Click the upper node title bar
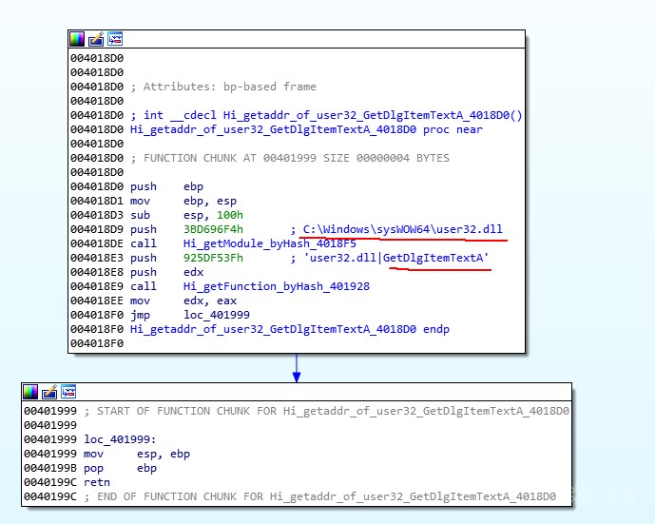The image size is (655, 524). pyautogui.click(x=297, y=39)
